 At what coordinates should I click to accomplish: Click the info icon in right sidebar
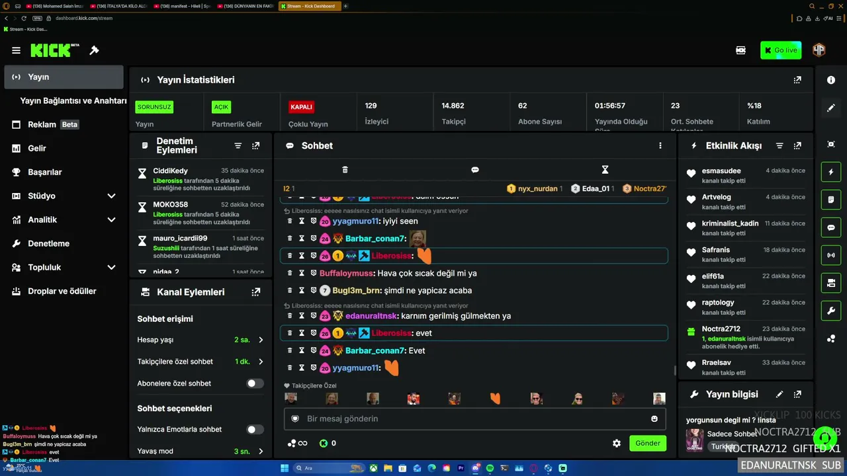[x=831, y=80]
